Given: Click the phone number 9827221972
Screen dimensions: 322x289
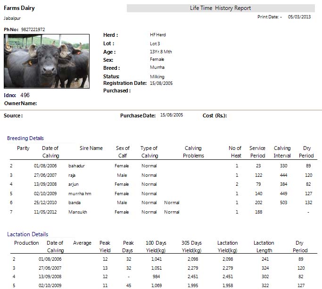Looking at the screenshot, I should [x=33, y=29].
